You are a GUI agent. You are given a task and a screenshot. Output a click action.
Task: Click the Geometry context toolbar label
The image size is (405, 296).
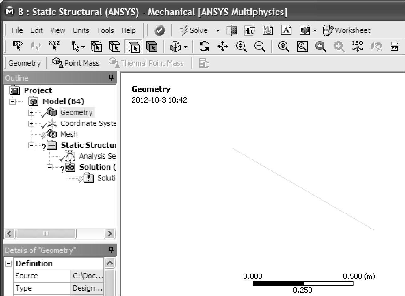[x=25, y=63]
